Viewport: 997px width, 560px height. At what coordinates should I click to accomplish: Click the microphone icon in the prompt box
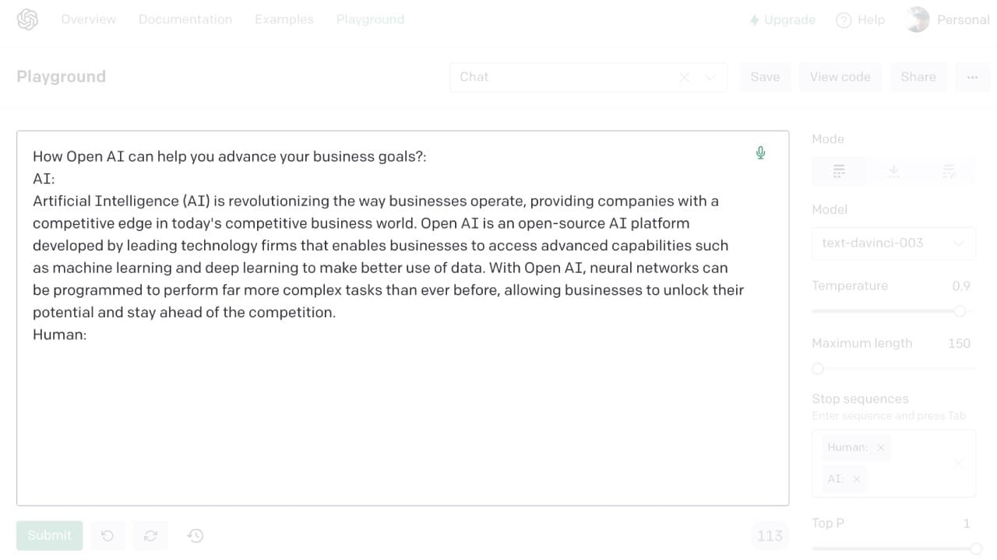pyautogui.click(x=760, y=152)
